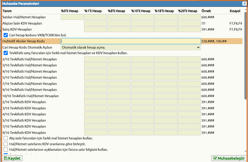Click %1'li field for 2/10 Tevkifatlı KDV Hesapları
248x162 pixels.
96,102
